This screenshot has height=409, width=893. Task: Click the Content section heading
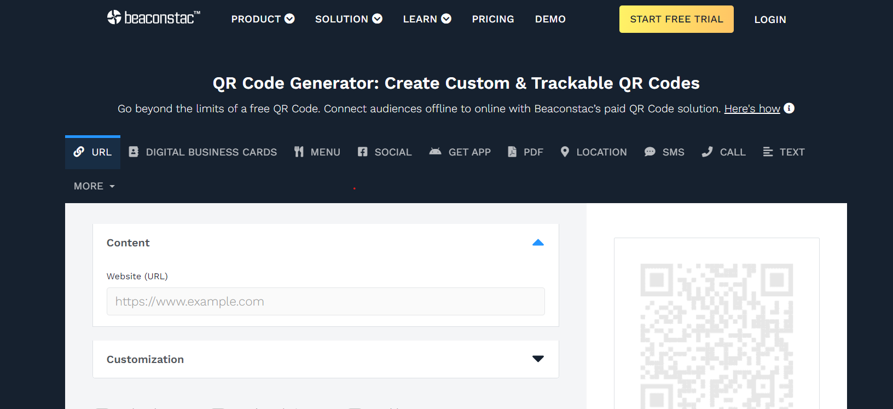[128, 243]
